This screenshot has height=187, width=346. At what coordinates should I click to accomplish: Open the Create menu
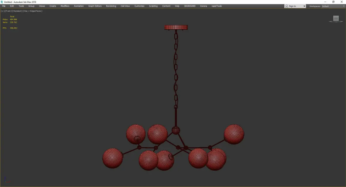point(53,6)
